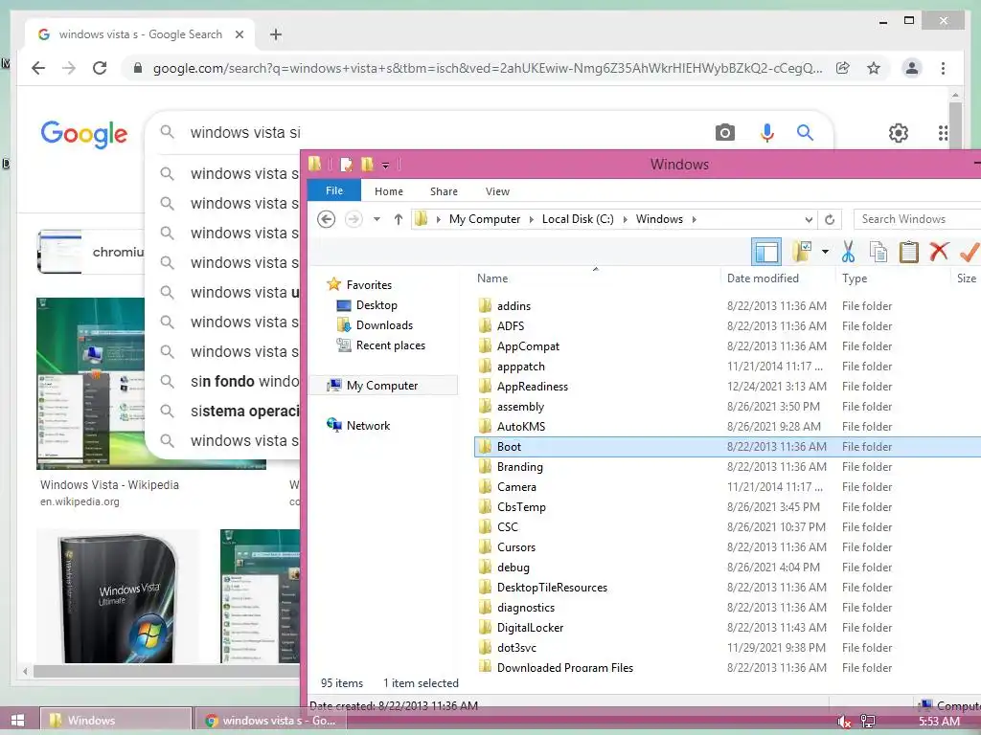Click in the Search Windows box
The width and height of the screenshot is (981, 735).
pyautogui.click(x=917, y=219)
